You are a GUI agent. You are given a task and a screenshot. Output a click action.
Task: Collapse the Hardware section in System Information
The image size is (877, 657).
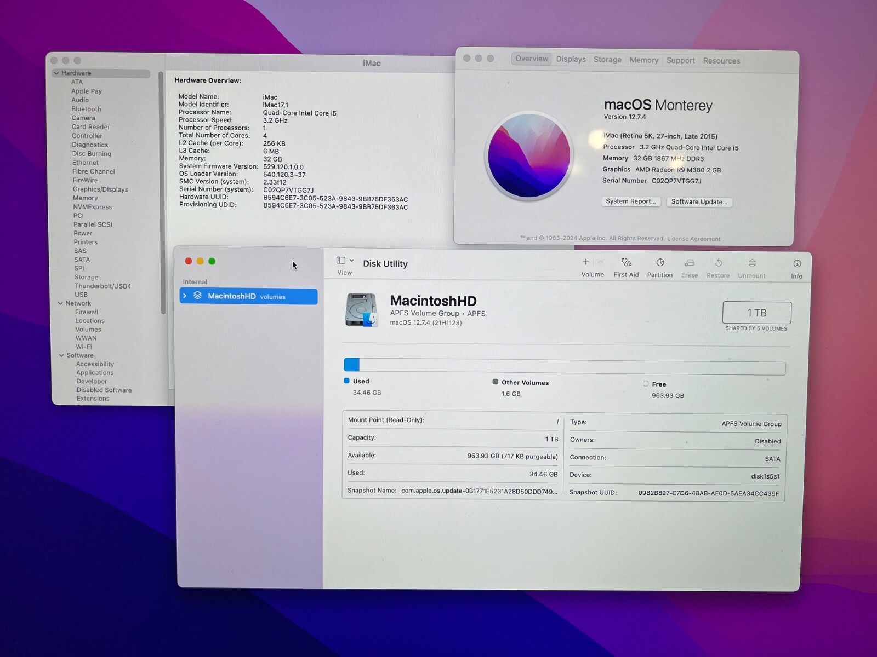coord(56,73)
